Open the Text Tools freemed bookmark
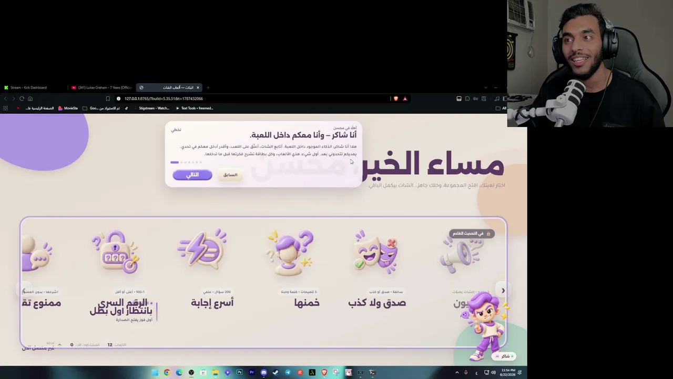This screenshot has height=379, width=673. point(194,108)
